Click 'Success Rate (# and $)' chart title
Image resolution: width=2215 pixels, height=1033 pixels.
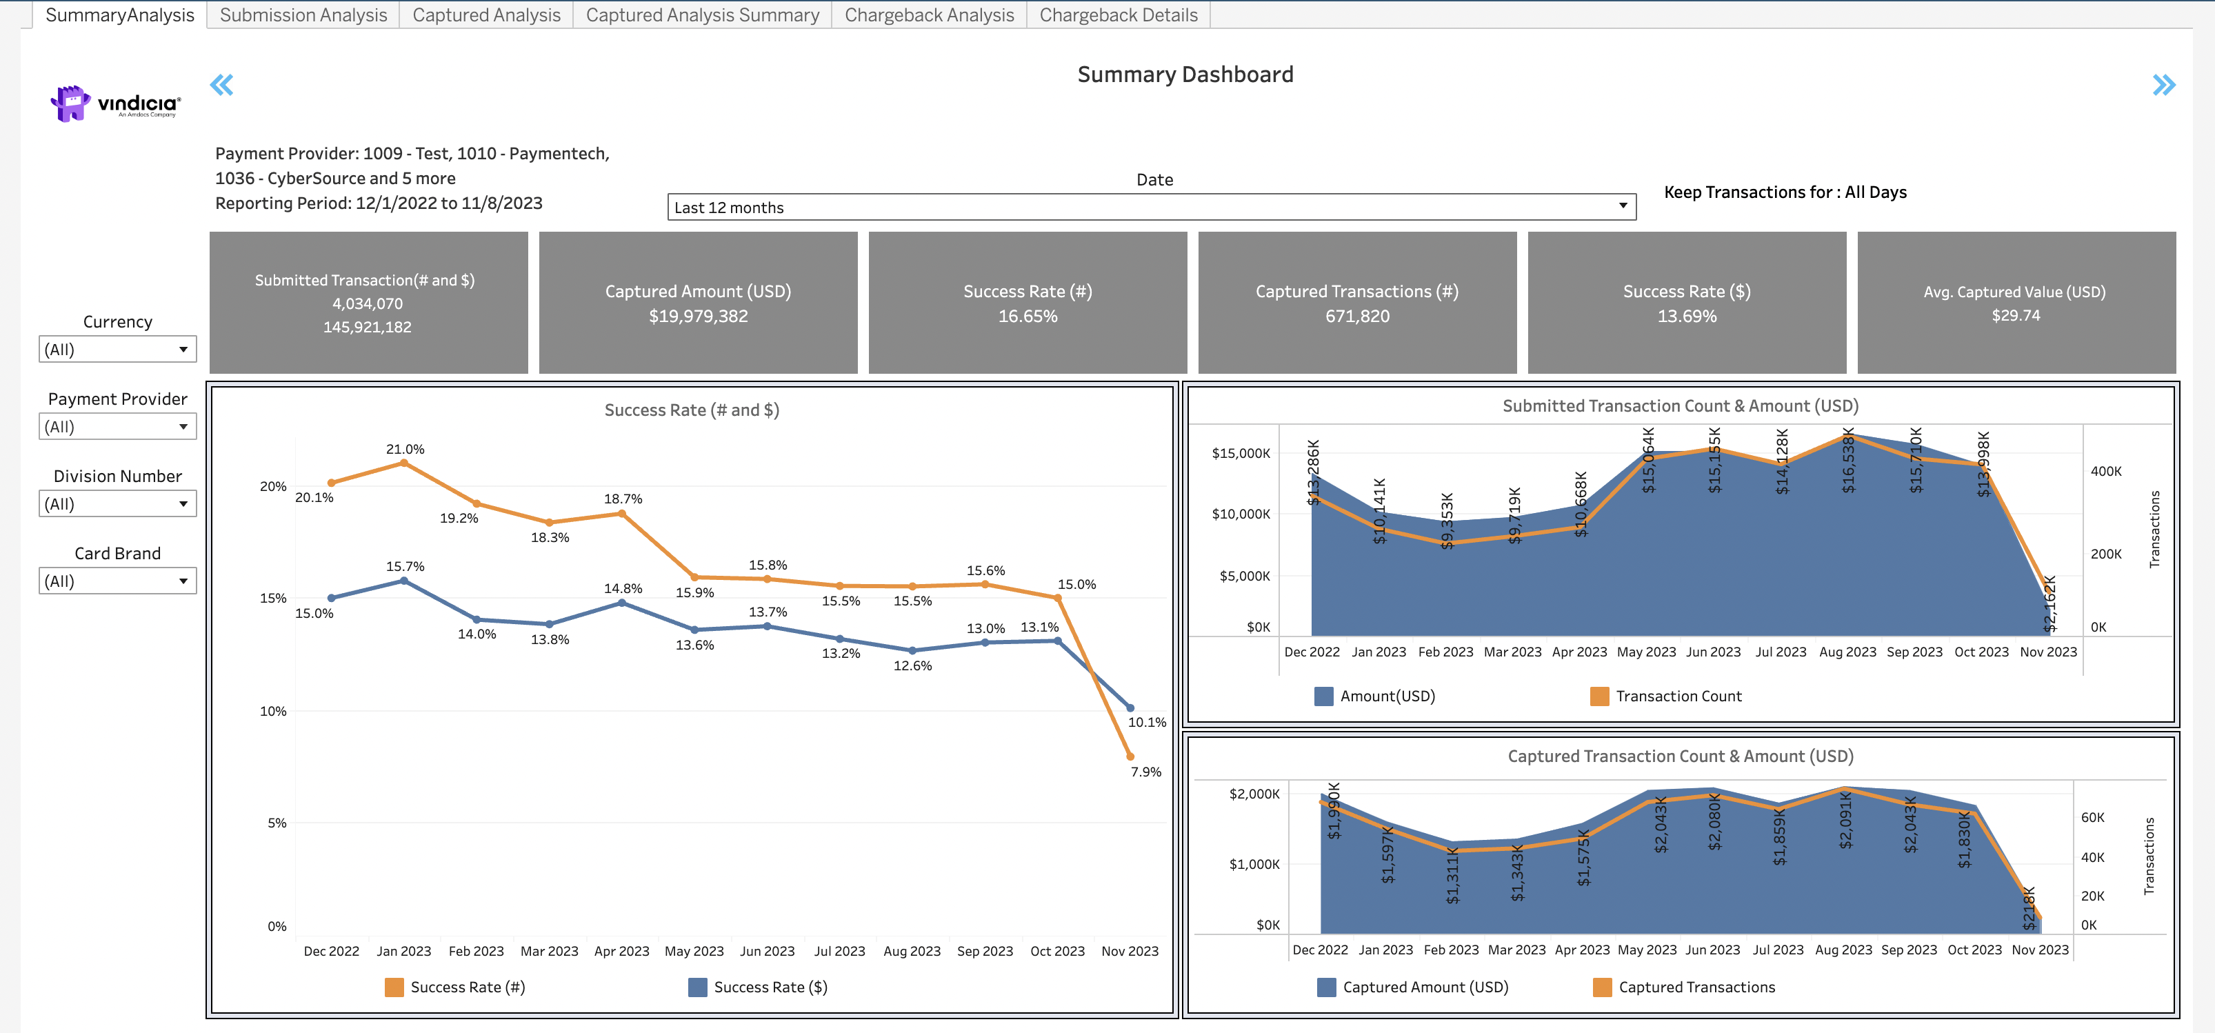coord(692,410)
